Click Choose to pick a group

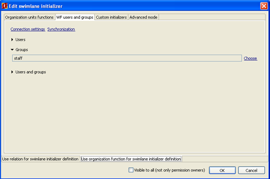click(x=250, y=59)
